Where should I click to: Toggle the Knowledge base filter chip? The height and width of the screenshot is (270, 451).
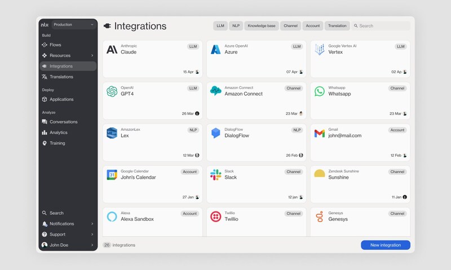(261, 26)
